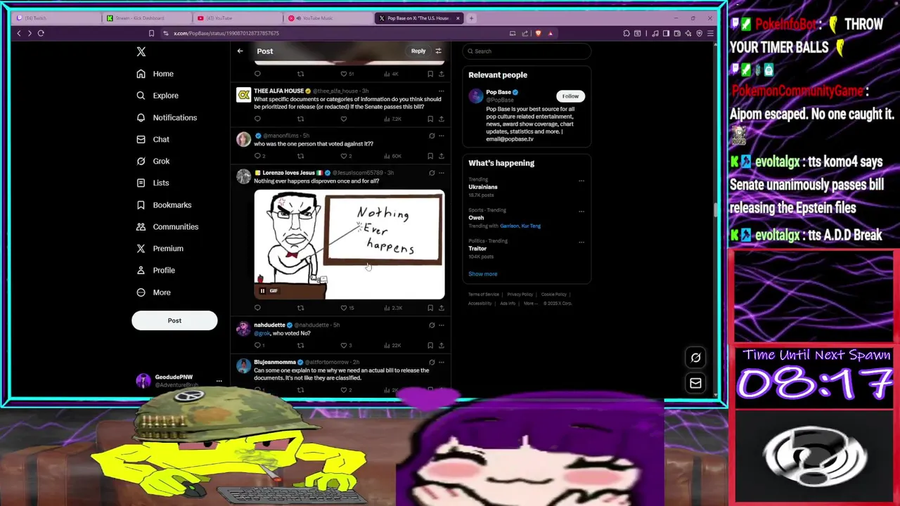The width and height of the screenshot is (900, 506).
Task: Bookmark this page in browser toolbar
Action: click(151, 33)
